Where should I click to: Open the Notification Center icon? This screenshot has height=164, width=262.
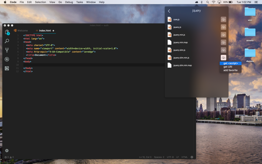[x=256, y=2]
